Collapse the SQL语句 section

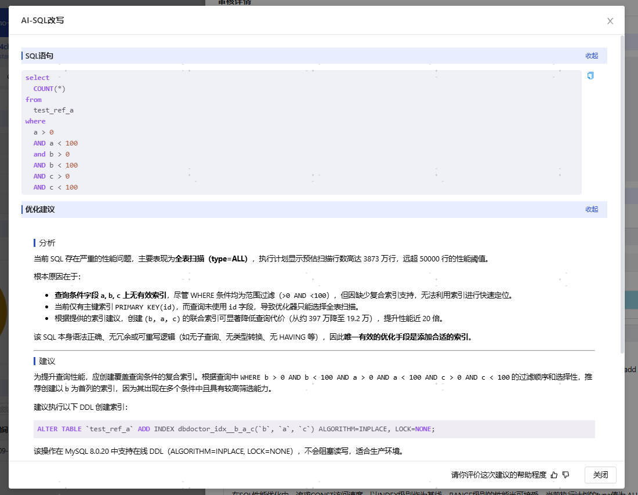click(591, 56)
